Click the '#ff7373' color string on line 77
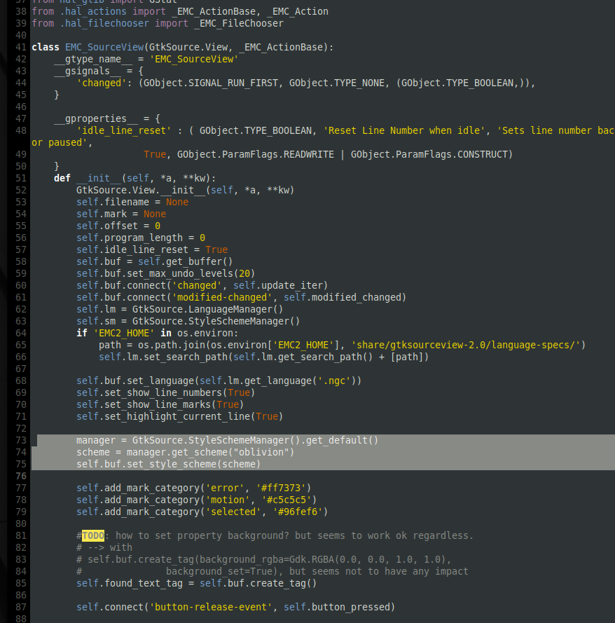Screen dimensions: 615x623 281,488
